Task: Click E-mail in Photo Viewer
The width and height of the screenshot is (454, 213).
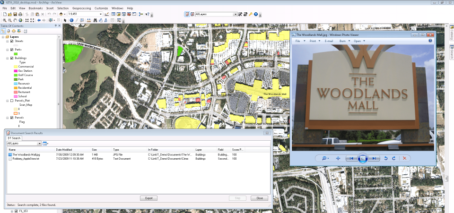Action: [x=329, y=41]
